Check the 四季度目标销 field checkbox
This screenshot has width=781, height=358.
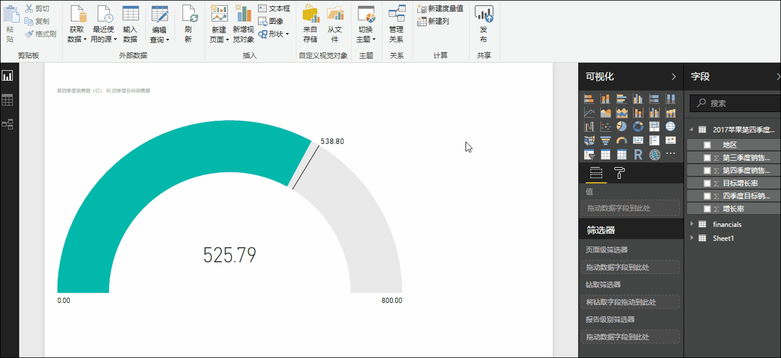707,196
